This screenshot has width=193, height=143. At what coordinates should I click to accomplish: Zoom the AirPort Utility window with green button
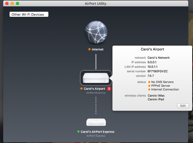click(18, 3)
